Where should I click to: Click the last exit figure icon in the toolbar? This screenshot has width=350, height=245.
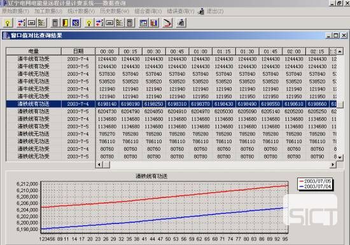181,23
